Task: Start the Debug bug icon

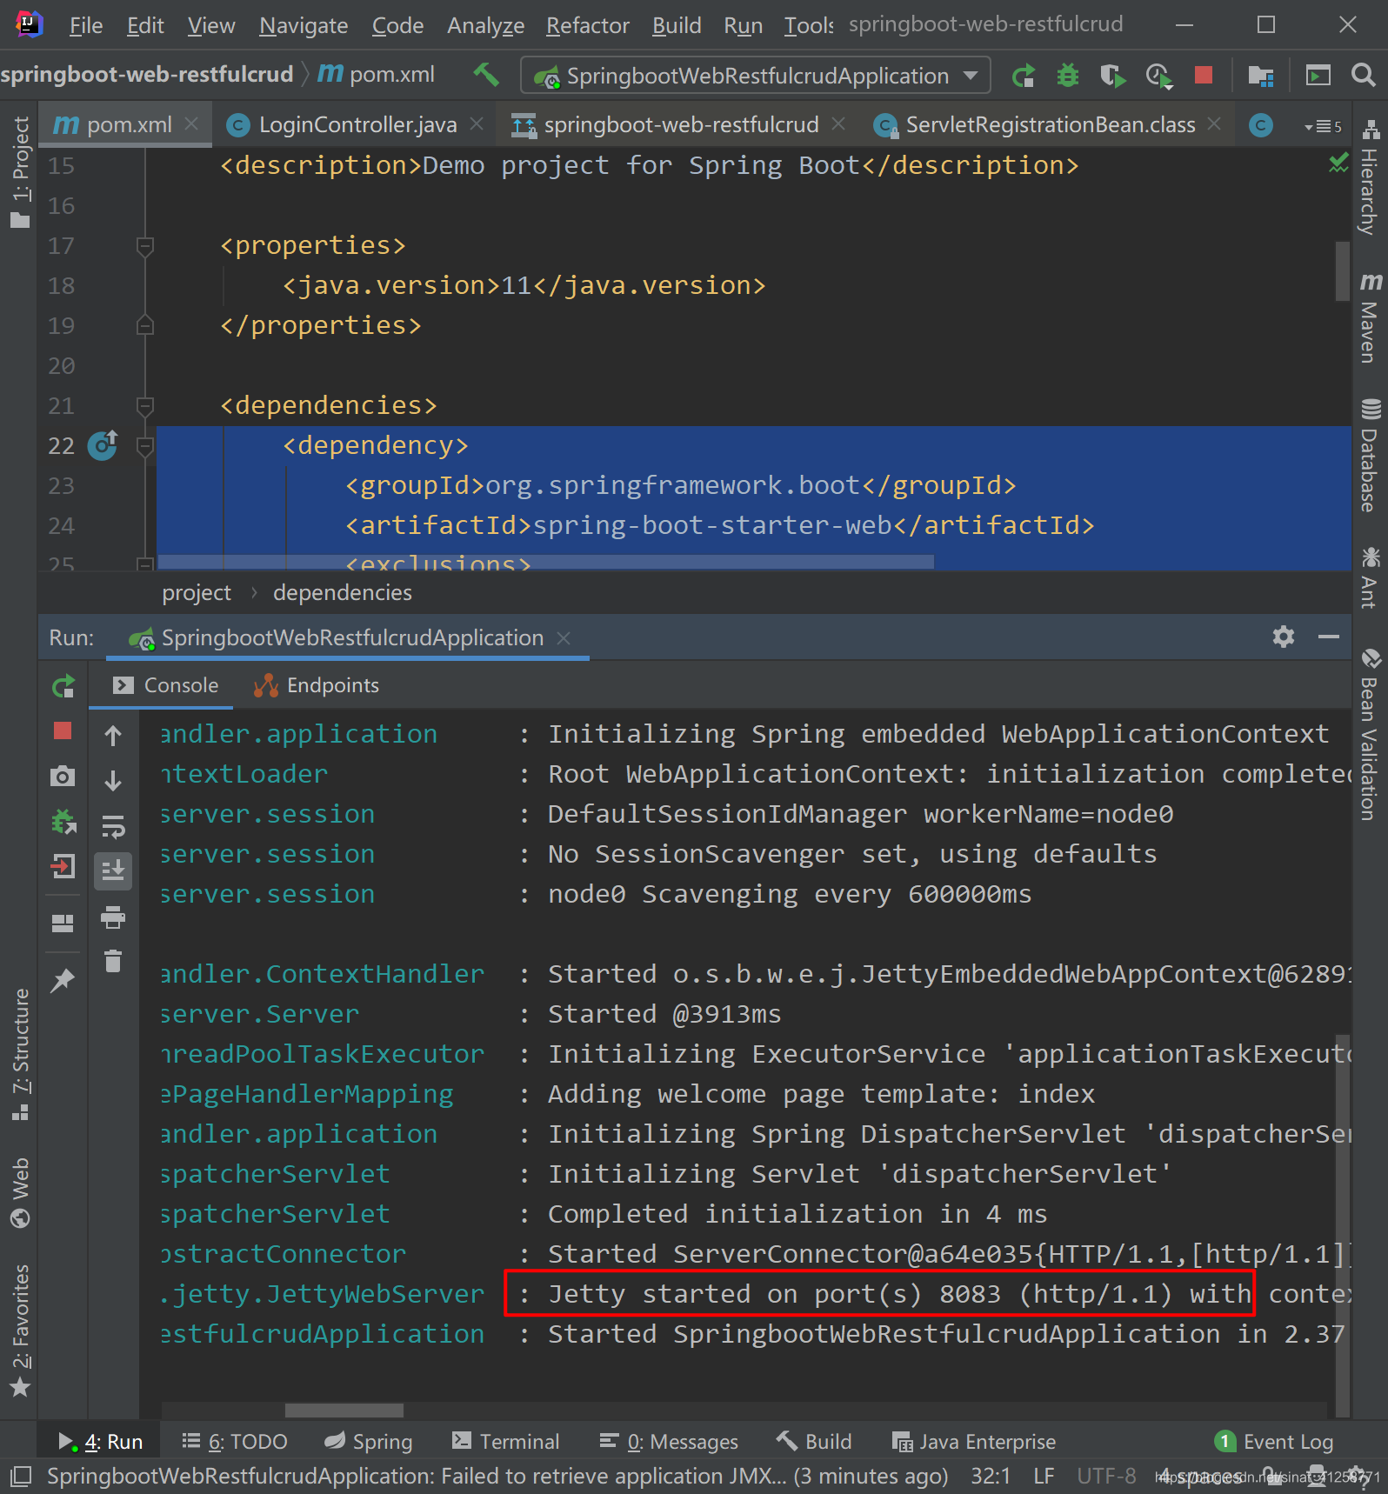Action: pyautogui.click(x=1068, y=76)
